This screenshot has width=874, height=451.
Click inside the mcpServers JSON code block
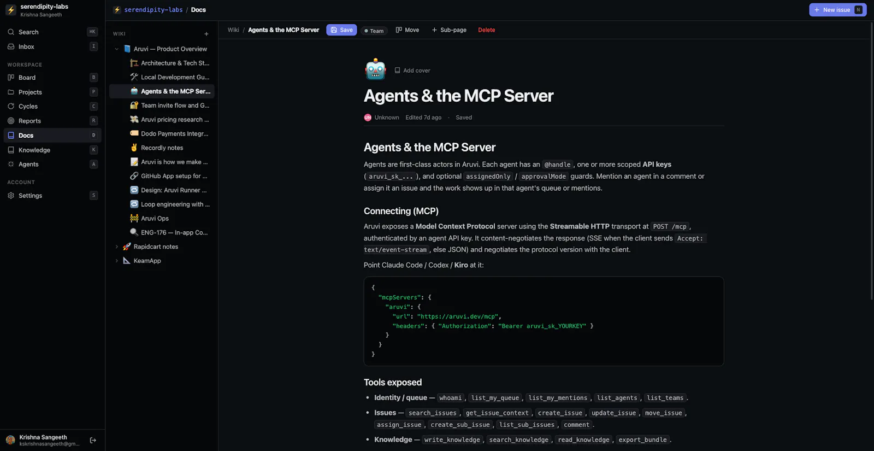[x=544, y=321]
